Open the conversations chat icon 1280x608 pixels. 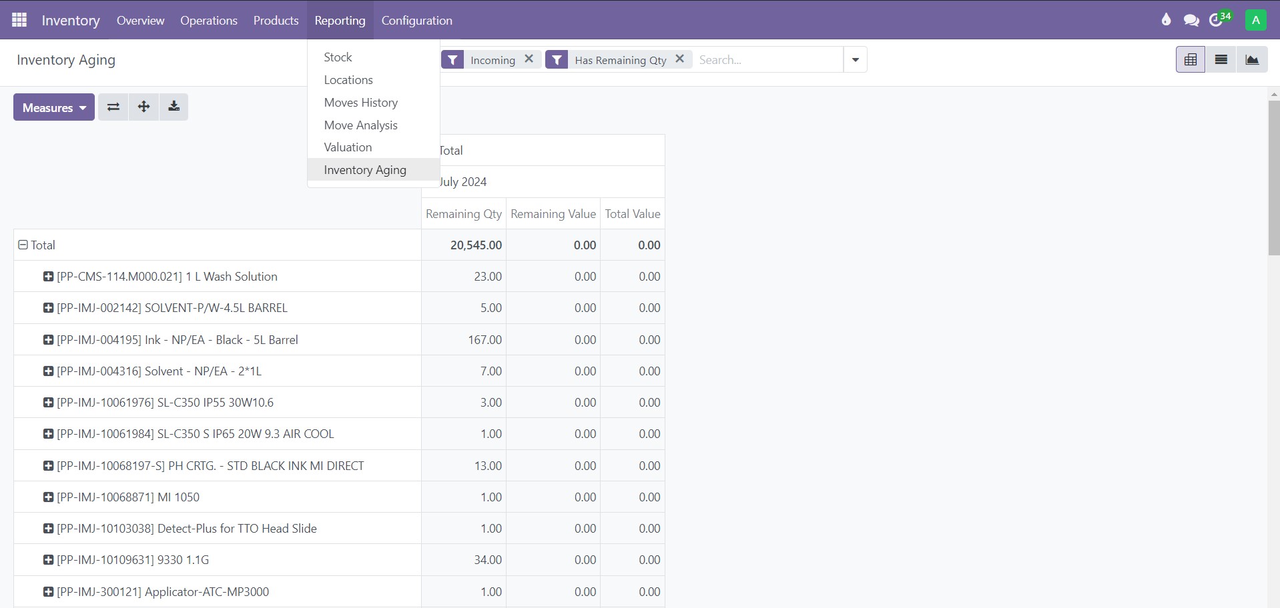[x=1191, y=20]
